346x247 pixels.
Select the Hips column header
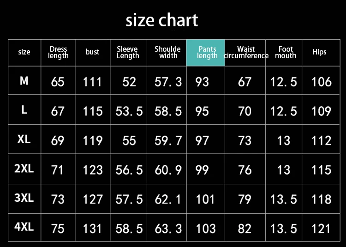click(319, 52)
